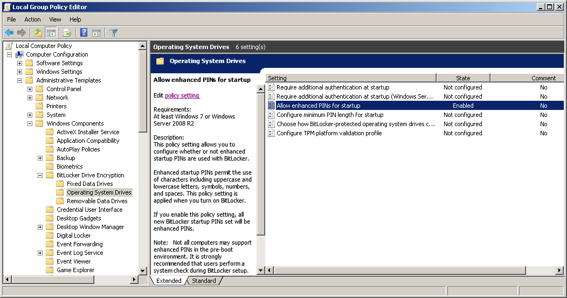Expand the System node
The width and height of the screenshot is (567, 298).
[30, 115]
